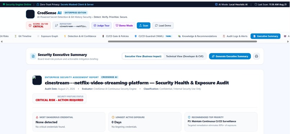Click 'Audit Date: August 21, 2026' text
This screenshot has height=134, width=290.
pyautogui.click(x=60, y=89)
